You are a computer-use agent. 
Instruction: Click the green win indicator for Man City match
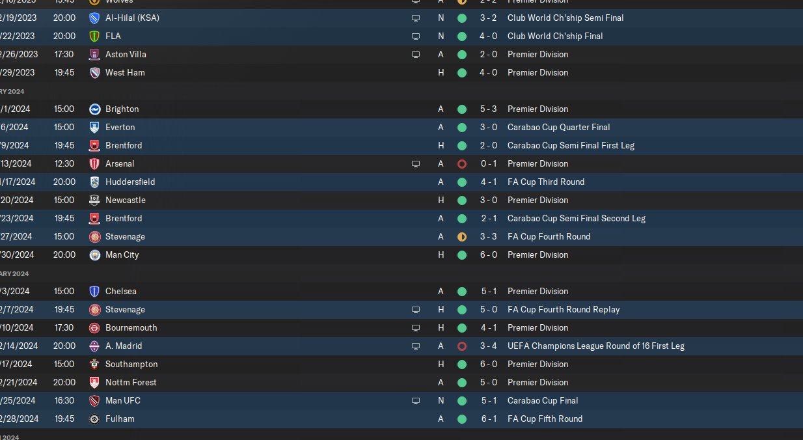462,254
